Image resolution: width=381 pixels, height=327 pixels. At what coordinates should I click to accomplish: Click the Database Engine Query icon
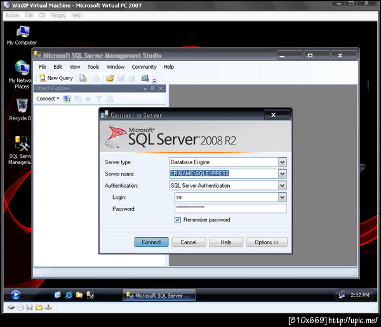[x=83, y=78]
